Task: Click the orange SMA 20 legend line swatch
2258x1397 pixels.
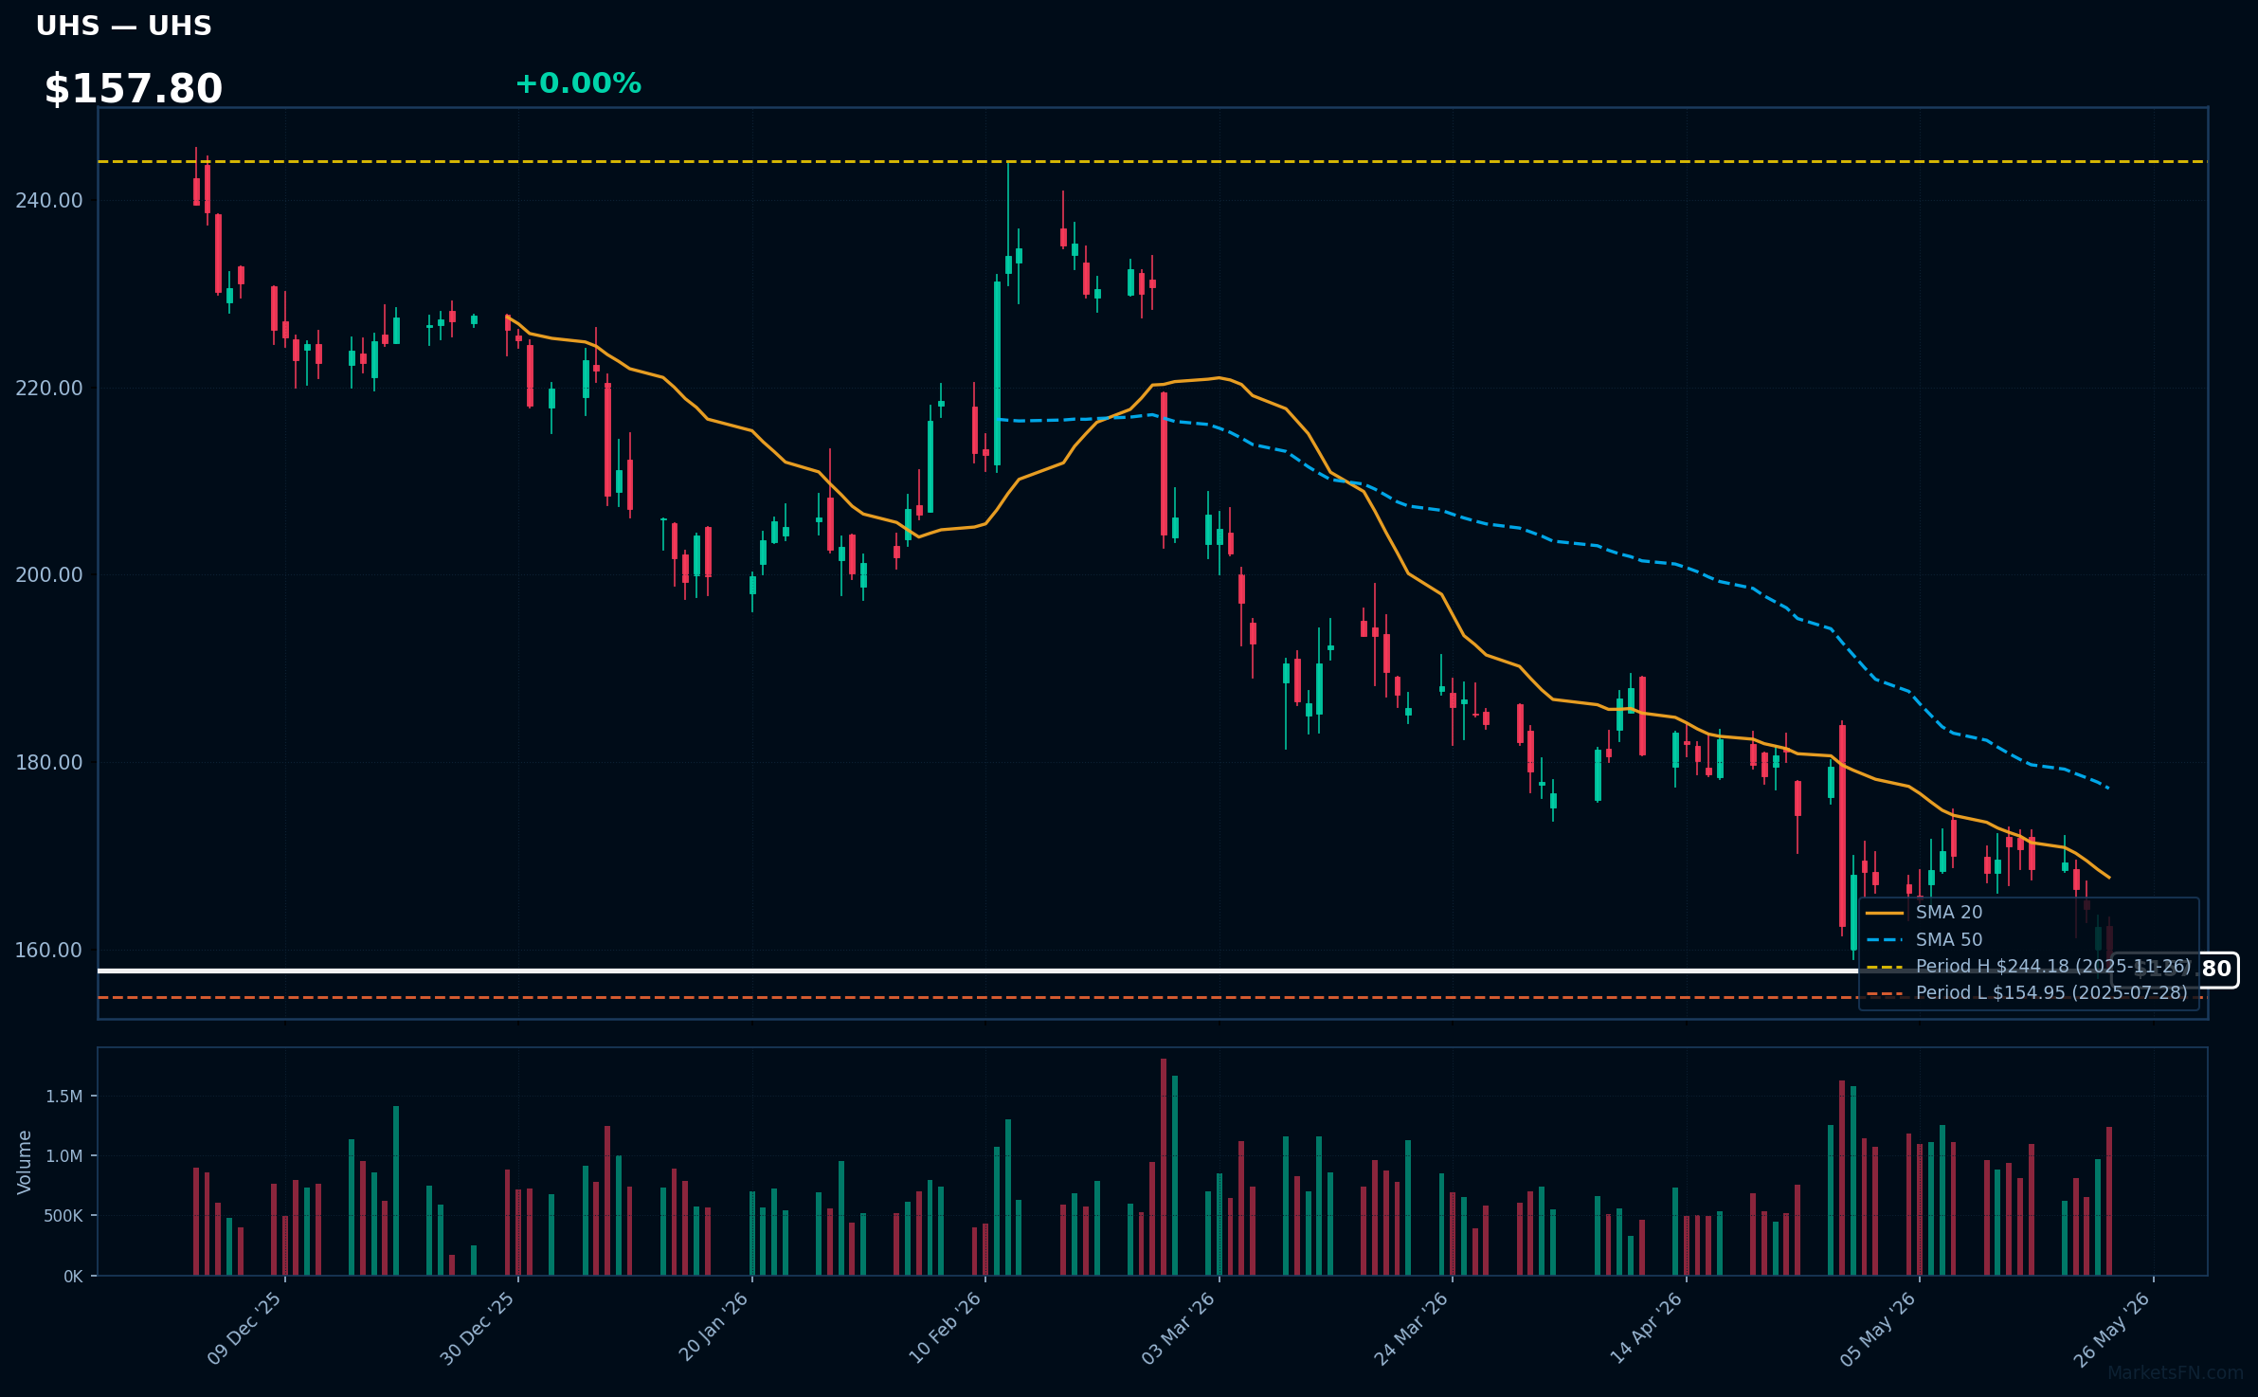Action: (1885, 913)
